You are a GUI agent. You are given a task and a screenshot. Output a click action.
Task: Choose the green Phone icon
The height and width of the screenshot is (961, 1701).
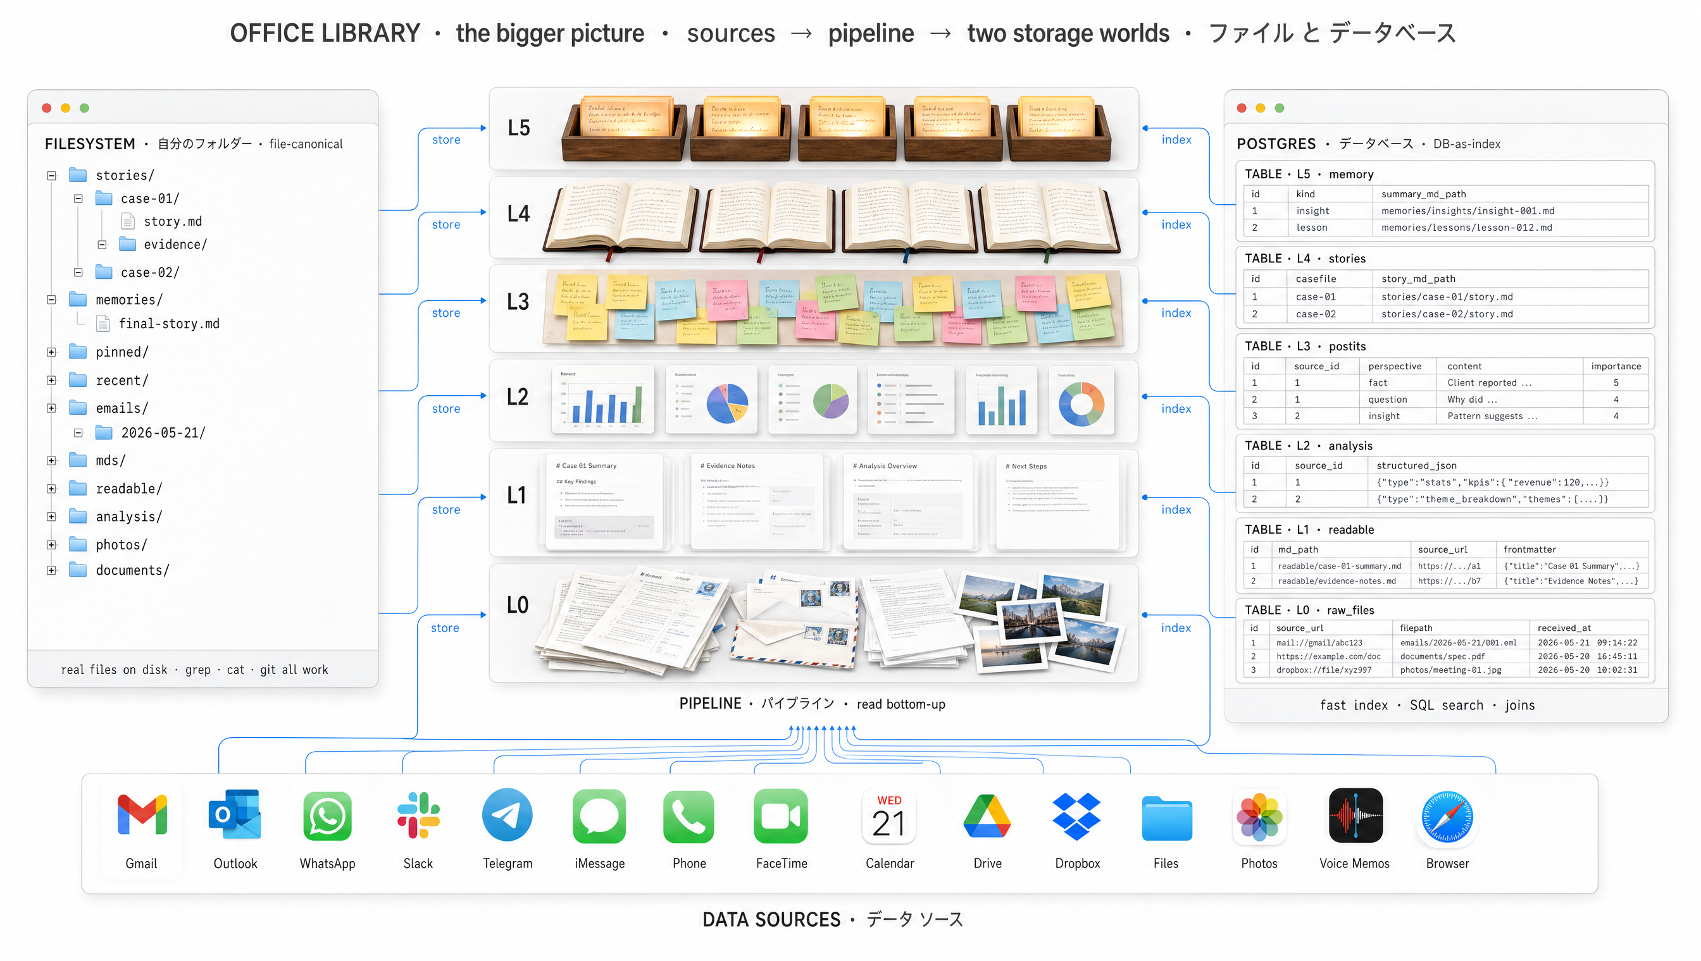pos(688,816)
